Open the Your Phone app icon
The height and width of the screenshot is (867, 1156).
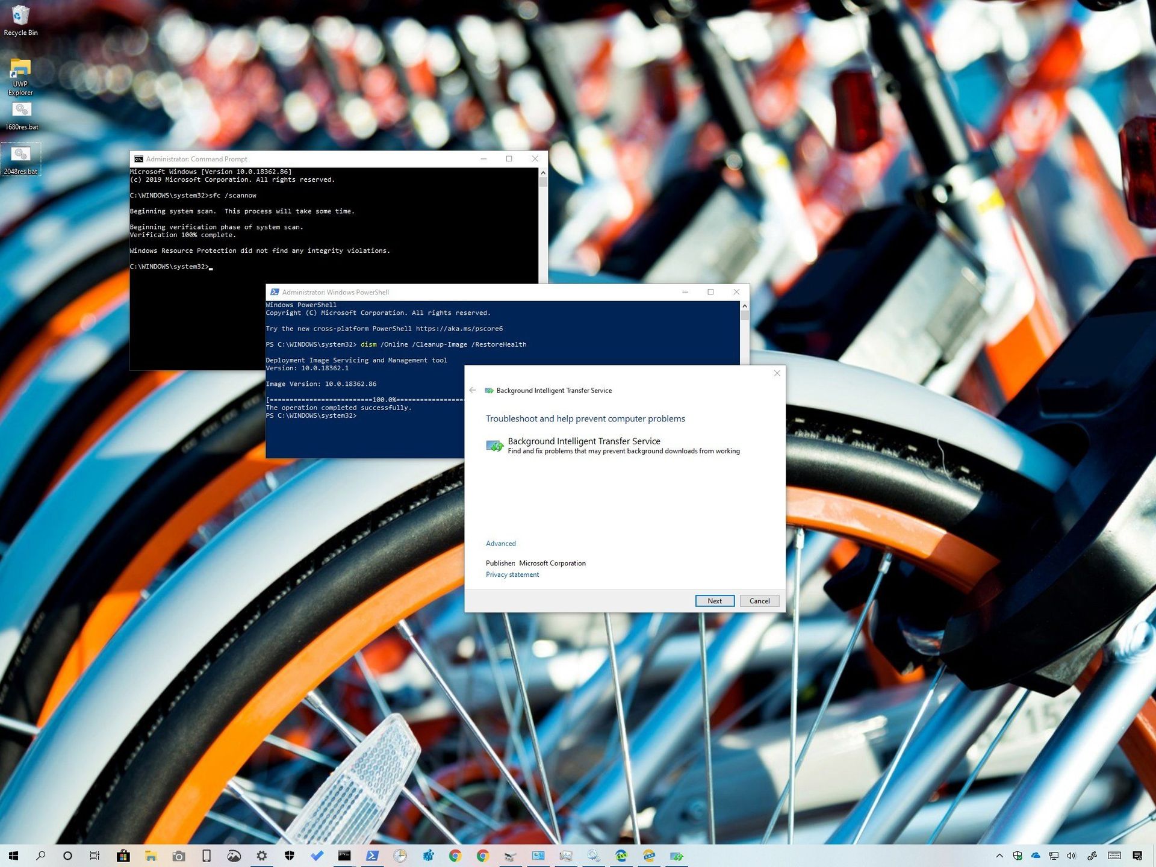[x=206, y=856]
